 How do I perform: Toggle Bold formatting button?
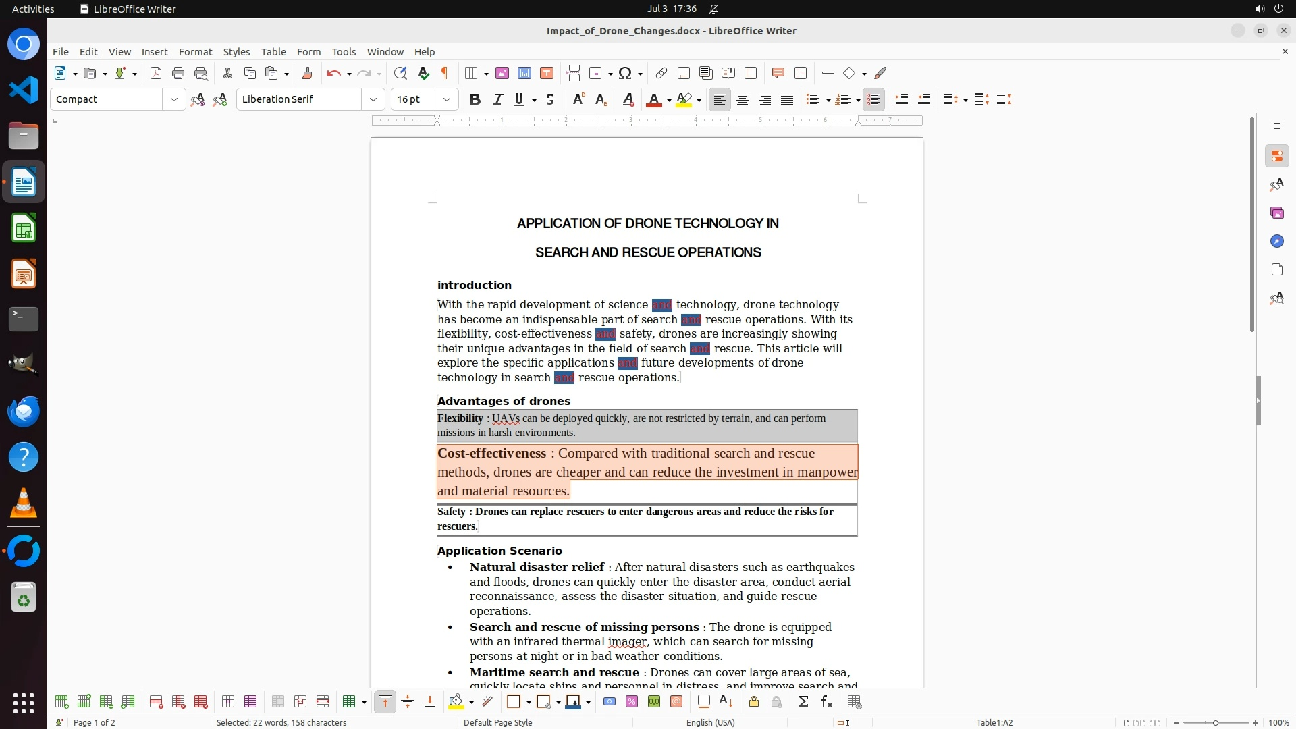(475, 99)
